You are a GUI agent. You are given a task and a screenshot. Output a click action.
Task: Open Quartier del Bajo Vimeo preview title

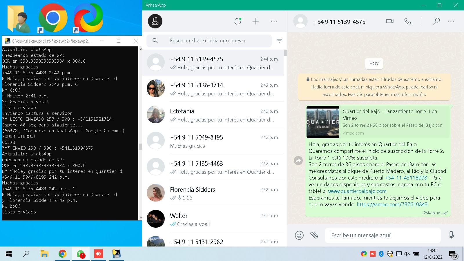coord(390,115)
